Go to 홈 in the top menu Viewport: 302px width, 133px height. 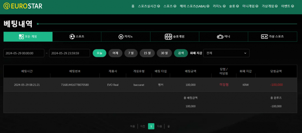tap(133, 6)
